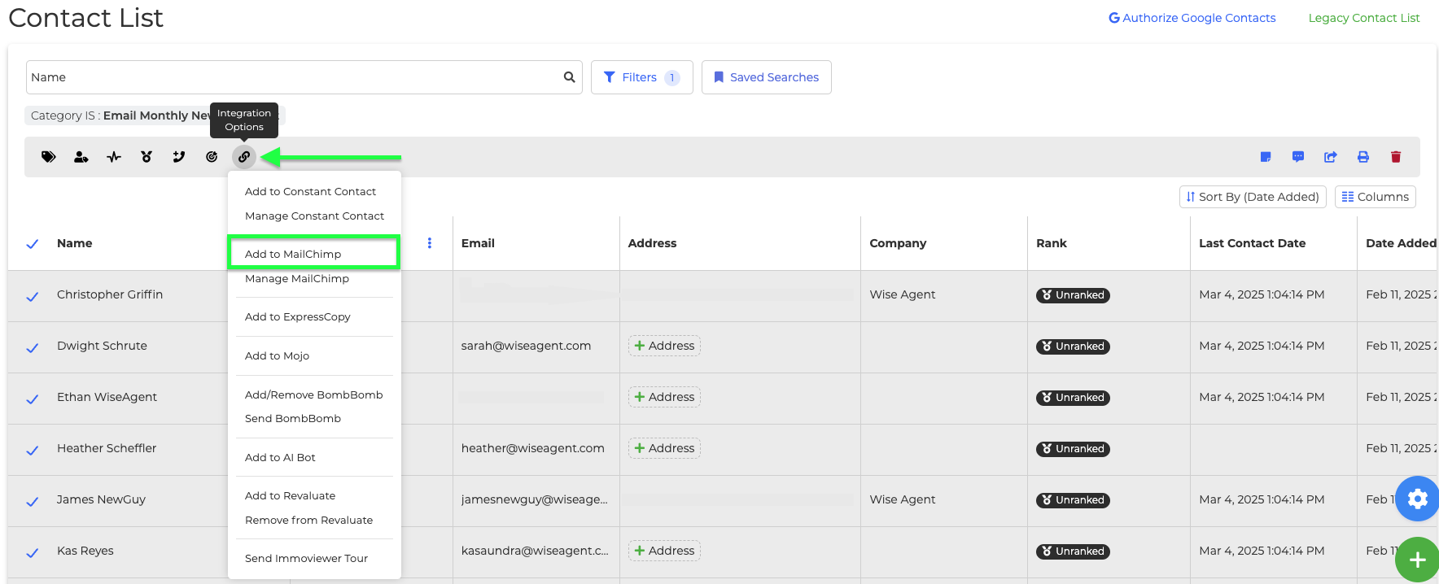Uncheck Christopher Griffin row checkbox

pos(33,297)
